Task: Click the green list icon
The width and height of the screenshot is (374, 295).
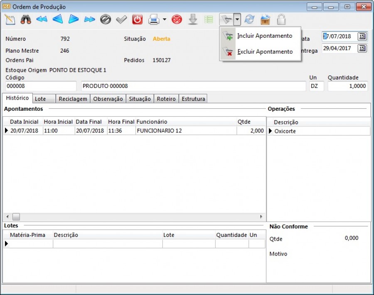Action: [209, 20]
